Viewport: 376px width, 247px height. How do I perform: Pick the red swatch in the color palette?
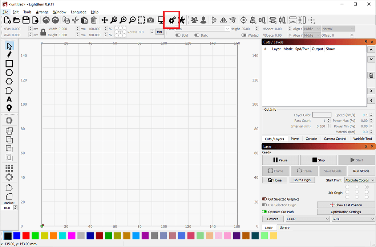coord(26,235)
